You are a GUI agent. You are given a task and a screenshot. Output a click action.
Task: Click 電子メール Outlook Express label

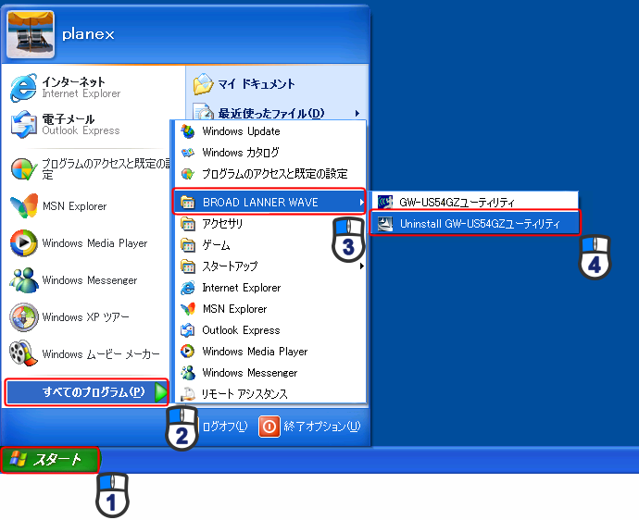81,124
